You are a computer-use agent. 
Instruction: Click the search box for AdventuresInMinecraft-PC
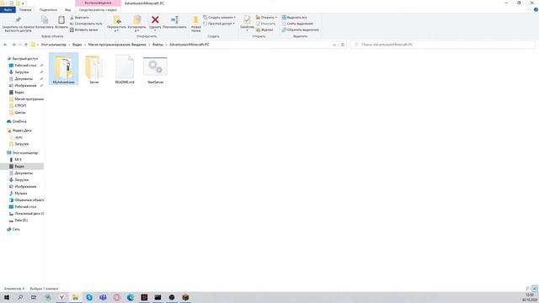pyautogui.click(x=443, y=45)
